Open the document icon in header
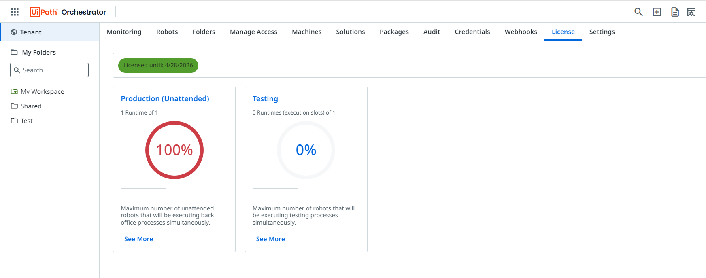Viewport: 706px width, 278px height. (675, 12)
